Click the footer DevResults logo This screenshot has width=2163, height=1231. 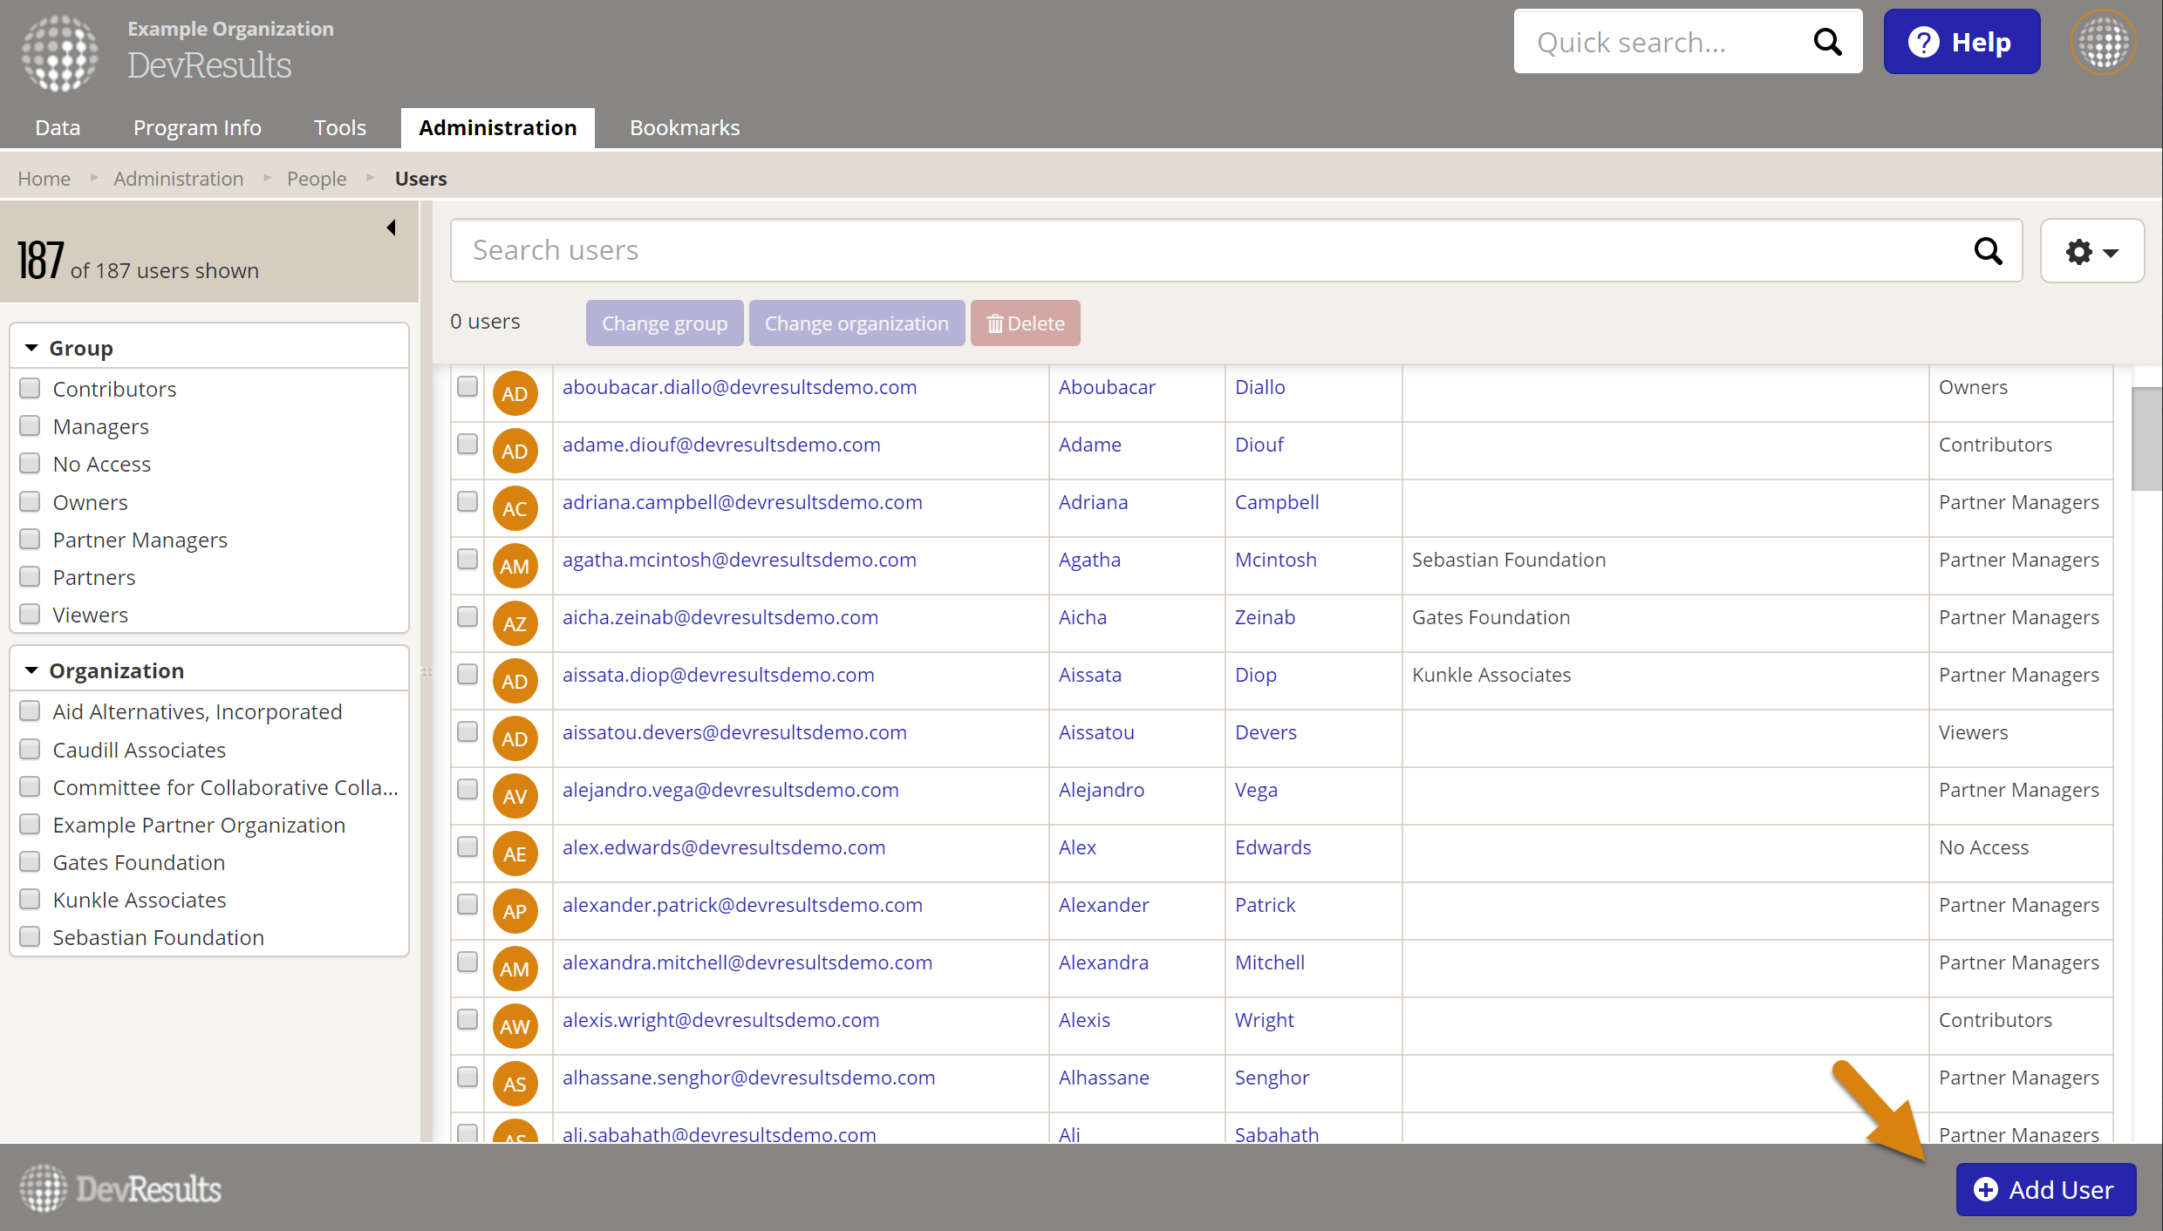point(120,1188)
